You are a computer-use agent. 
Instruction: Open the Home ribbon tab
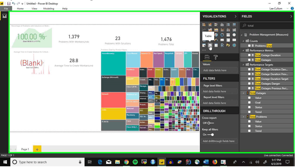pyautogui.click(x=20, y=9)
